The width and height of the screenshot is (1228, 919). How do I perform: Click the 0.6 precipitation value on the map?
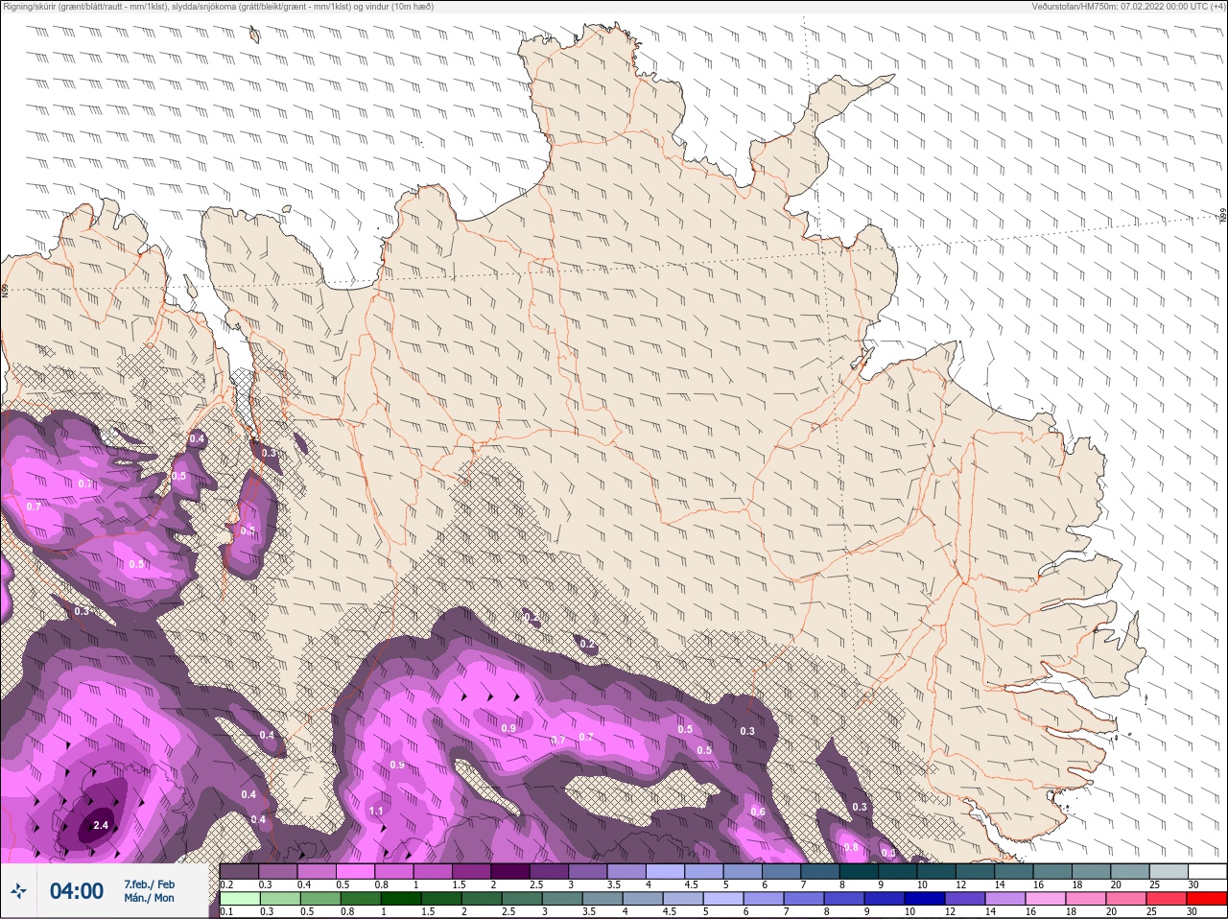pyautogui.click(x=758, y=812)
